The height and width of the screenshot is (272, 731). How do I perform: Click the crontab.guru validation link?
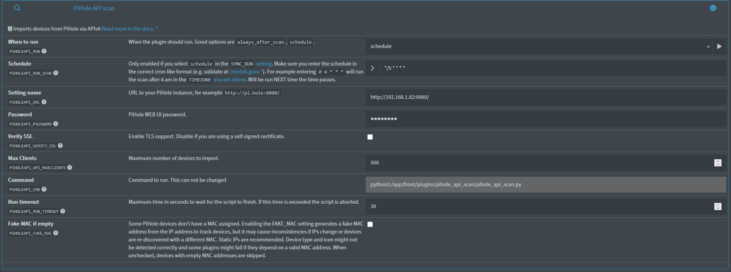click(244, 71)
